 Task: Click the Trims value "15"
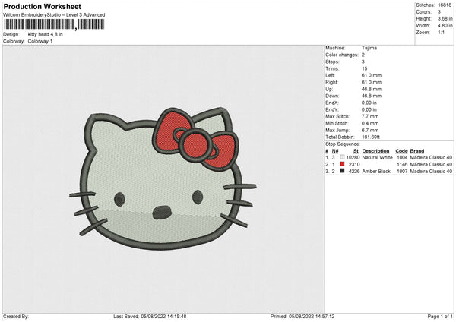tap(365, 68)
